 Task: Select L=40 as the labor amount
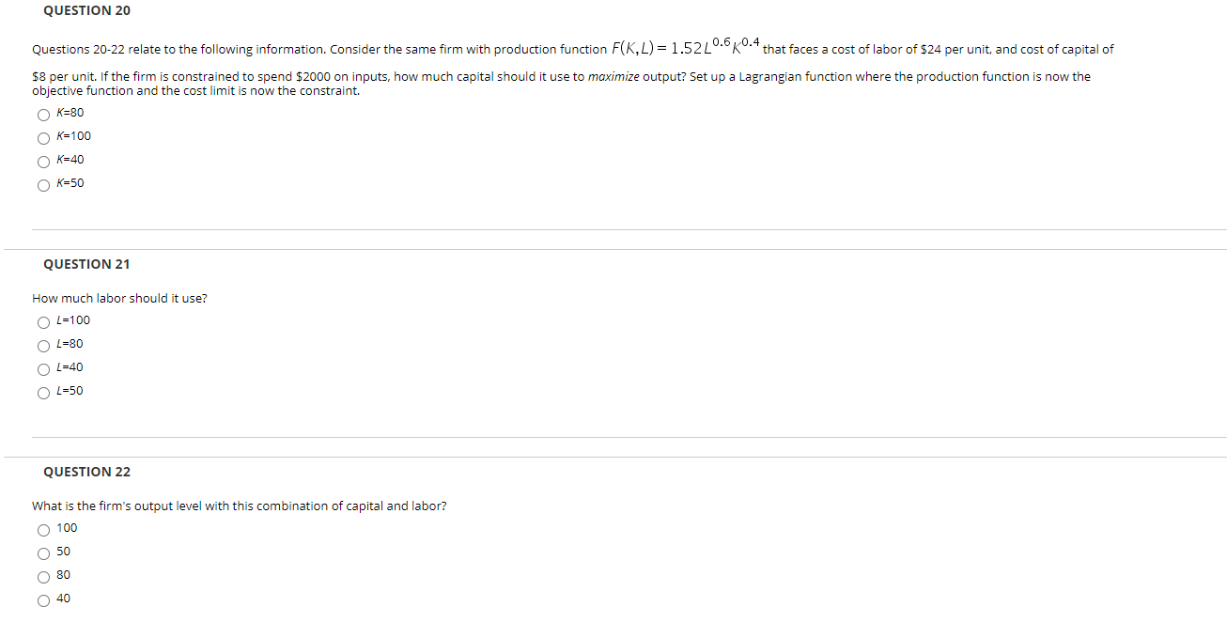coord(43,368)
